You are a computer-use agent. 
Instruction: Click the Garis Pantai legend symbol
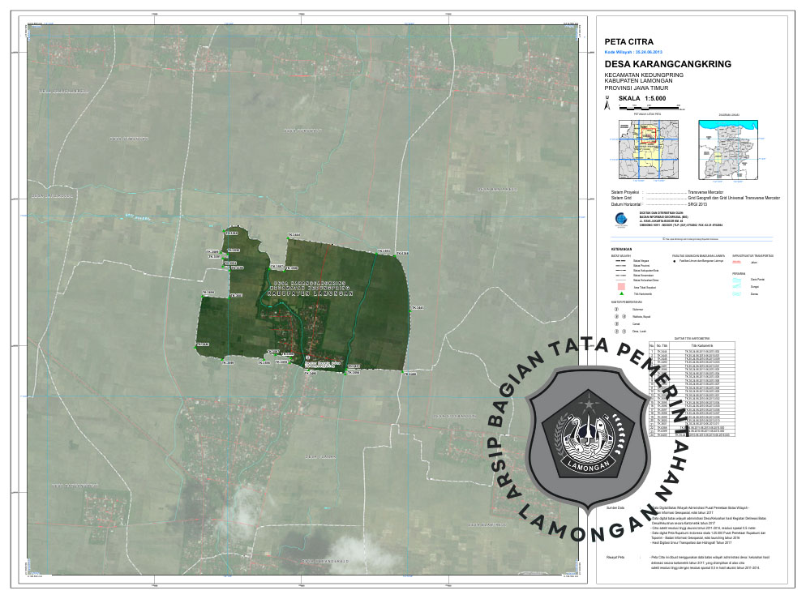[x=737, y=279]
